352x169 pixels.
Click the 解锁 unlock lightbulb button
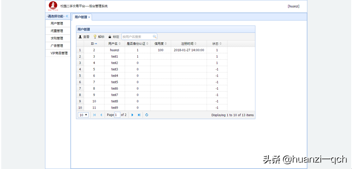tap(99, 37)
